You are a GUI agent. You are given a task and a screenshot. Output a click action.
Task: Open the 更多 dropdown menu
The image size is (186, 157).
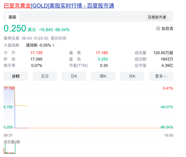[161, 76]
